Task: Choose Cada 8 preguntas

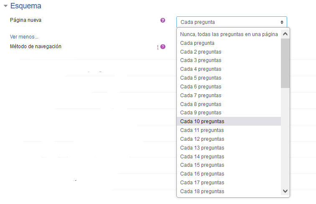Action: [229, 104]
